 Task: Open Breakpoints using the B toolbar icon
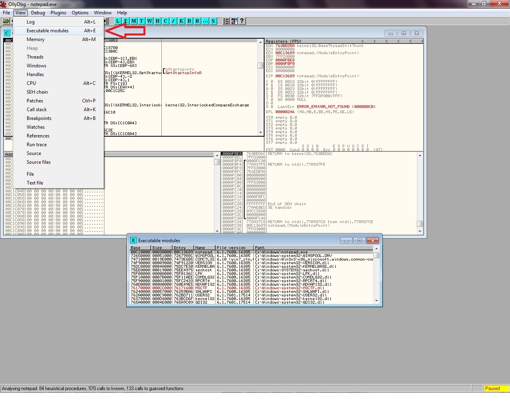190,21
